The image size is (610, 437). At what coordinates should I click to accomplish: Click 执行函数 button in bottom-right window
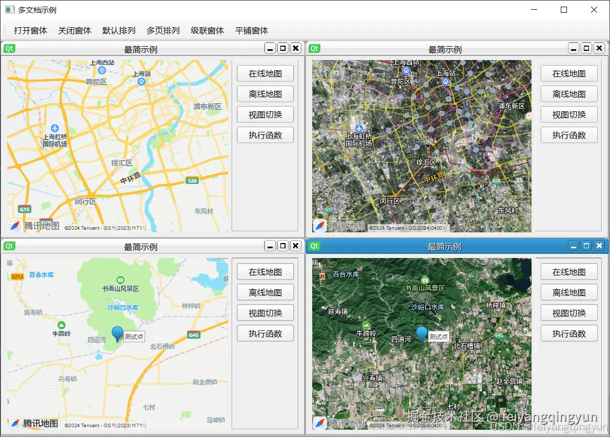569,333
